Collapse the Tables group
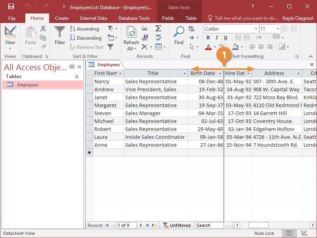 click(76, 77)
